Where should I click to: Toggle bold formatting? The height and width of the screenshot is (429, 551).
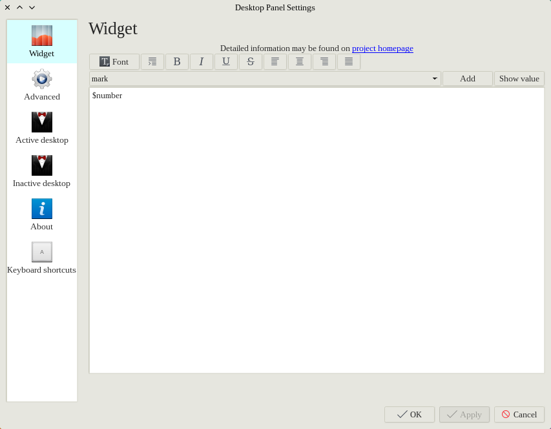pyautogui.click(x=177, y=62)
